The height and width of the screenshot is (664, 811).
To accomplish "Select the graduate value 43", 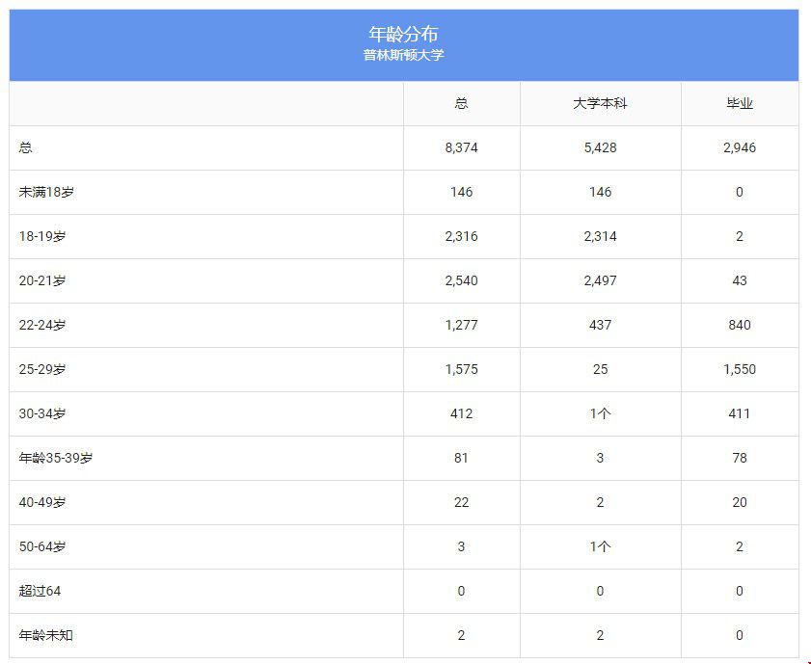I will click(x=739, y=280).
